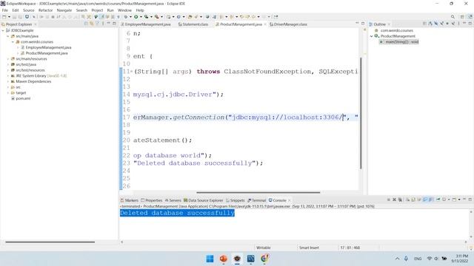Click the Open Perspective icon
The image size is (474, 266).
pyautogui.click(x=462, y=16)
